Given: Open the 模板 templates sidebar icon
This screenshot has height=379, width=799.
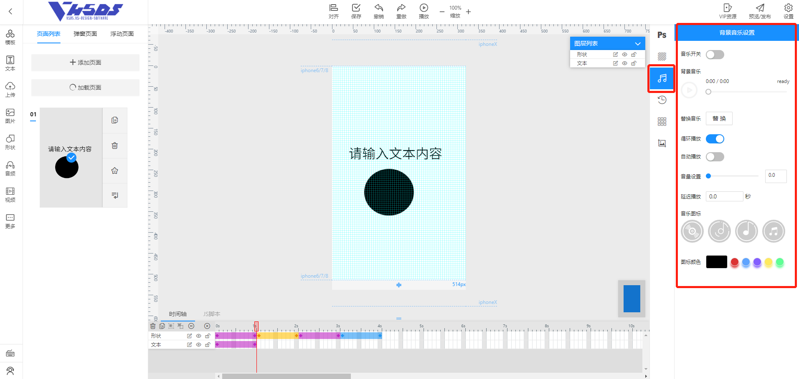Looking at the screenshot, I should coord(10,37).
